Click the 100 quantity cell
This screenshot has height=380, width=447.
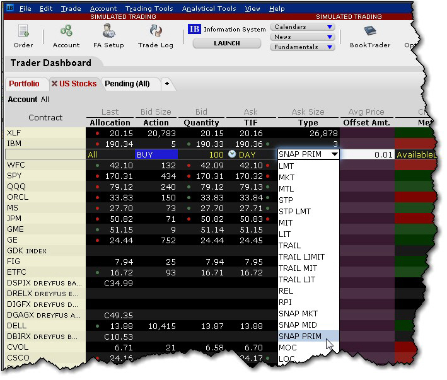(x=202, y=154)
